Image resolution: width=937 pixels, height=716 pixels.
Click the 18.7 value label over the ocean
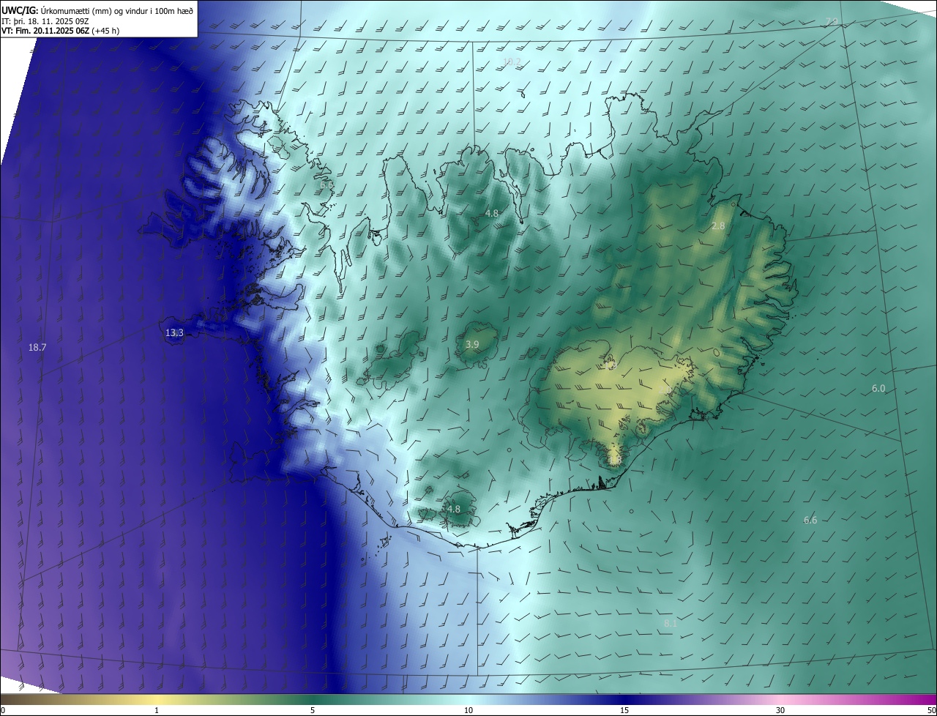[x=37, y=348]
